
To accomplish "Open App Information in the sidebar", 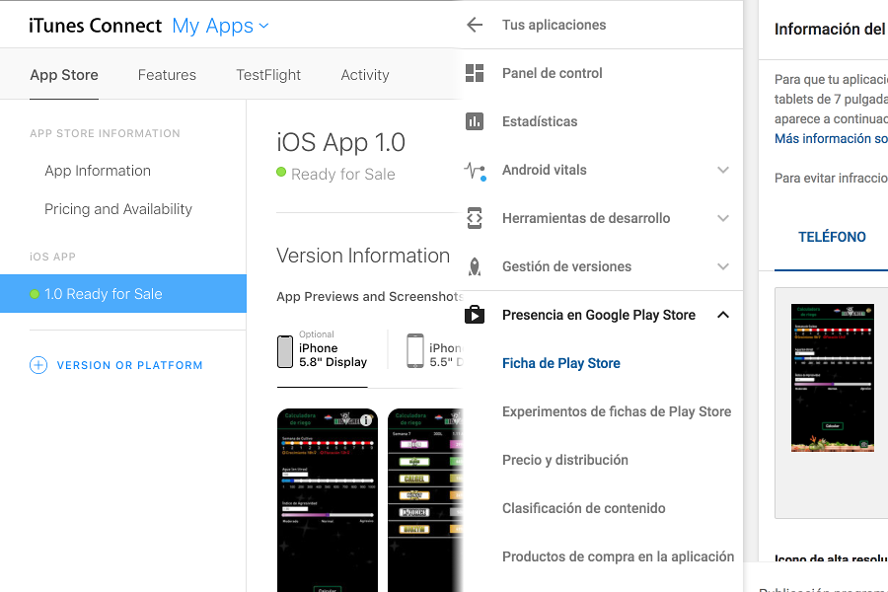I will (x=98, y=171).
